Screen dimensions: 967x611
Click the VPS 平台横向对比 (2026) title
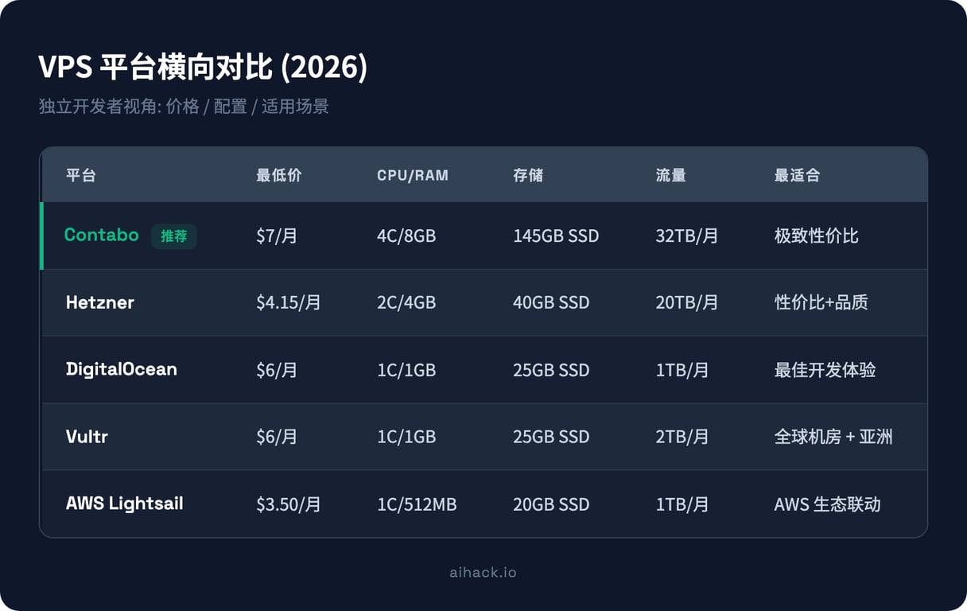[201, 68]
